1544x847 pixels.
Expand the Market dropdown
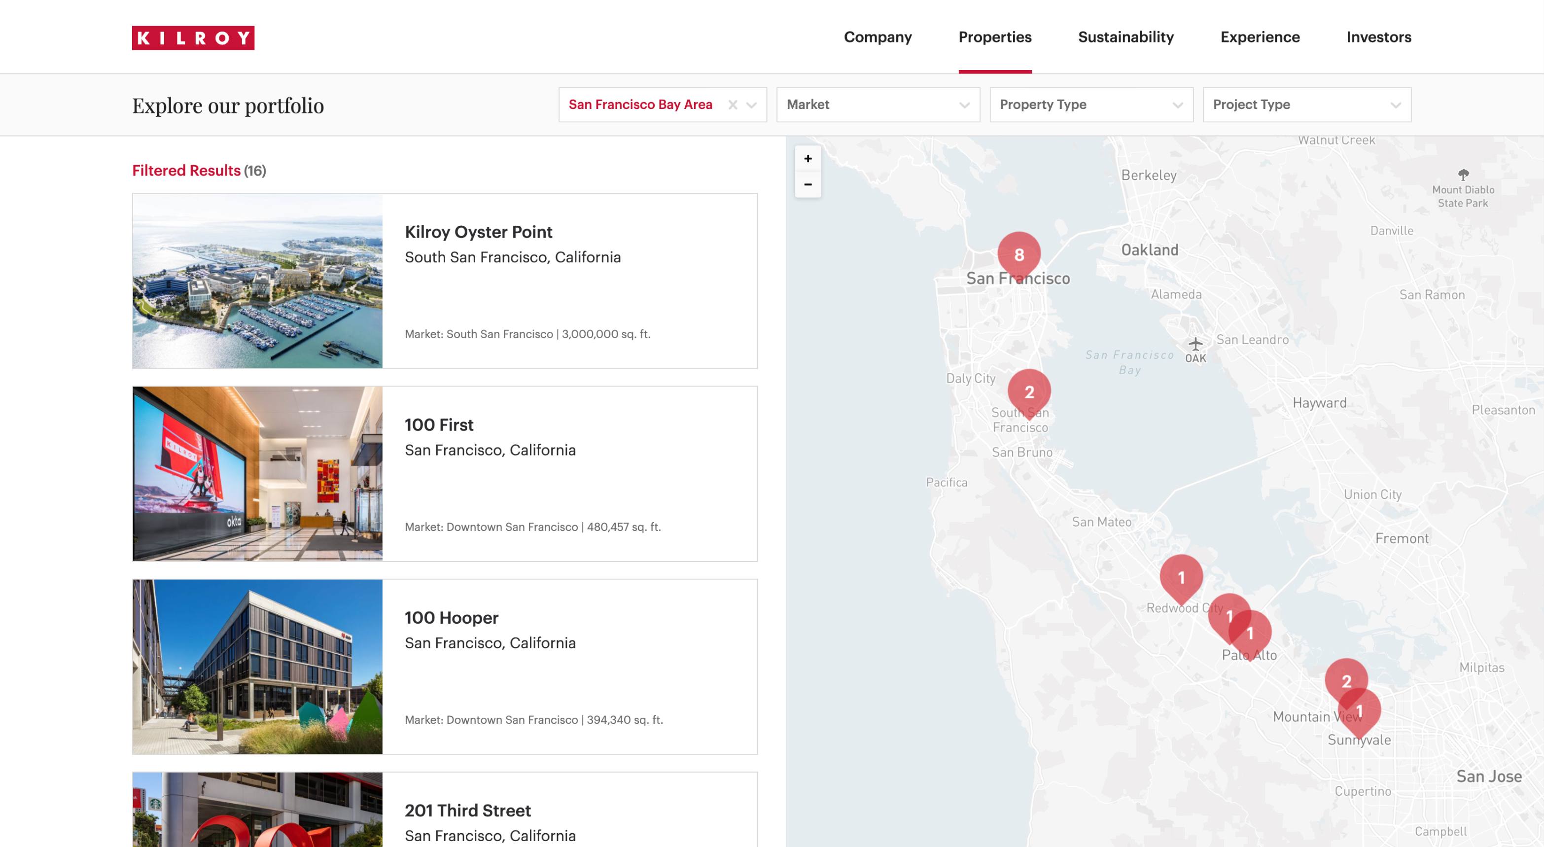(x=877, y=105)
